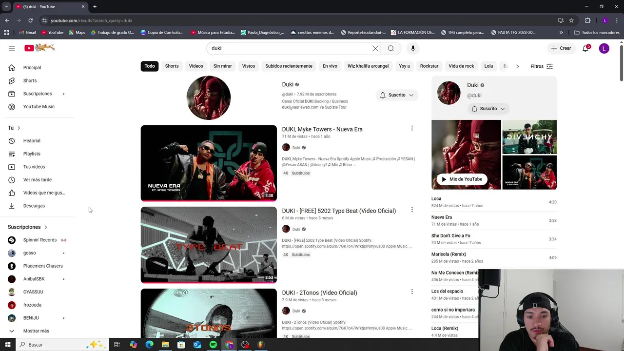Open DUKI, Myke Towers - Nueva Era title
The height and width of the screenshot is (351, 624).
pos(322,129)
